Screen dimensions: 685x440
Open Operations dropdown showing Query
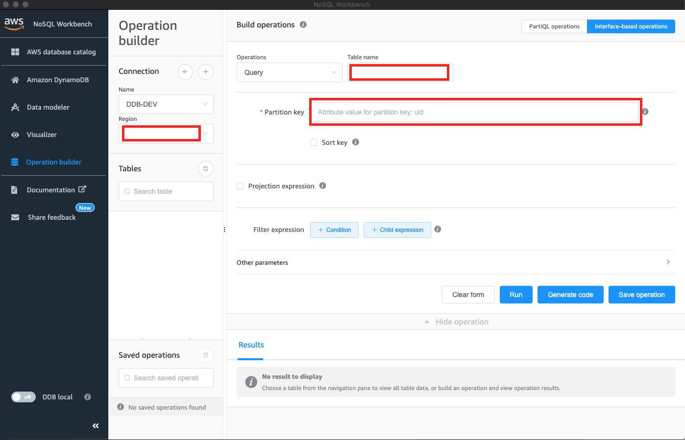(x=290, y=72)
